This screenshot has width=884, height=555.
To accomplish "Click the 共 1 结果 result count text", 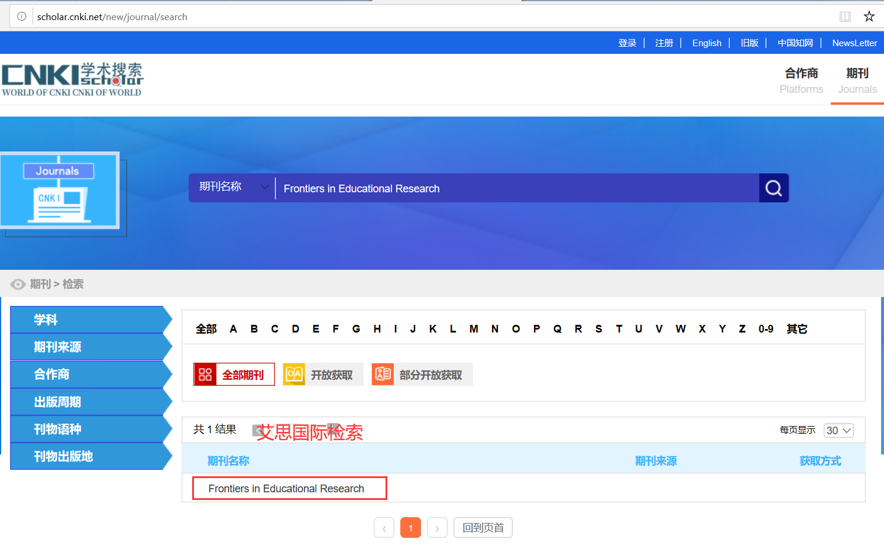I will tap(215, 430).
